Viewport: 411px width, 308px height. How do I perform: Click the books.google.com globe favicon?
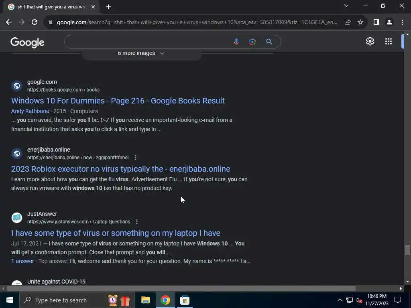17,86
